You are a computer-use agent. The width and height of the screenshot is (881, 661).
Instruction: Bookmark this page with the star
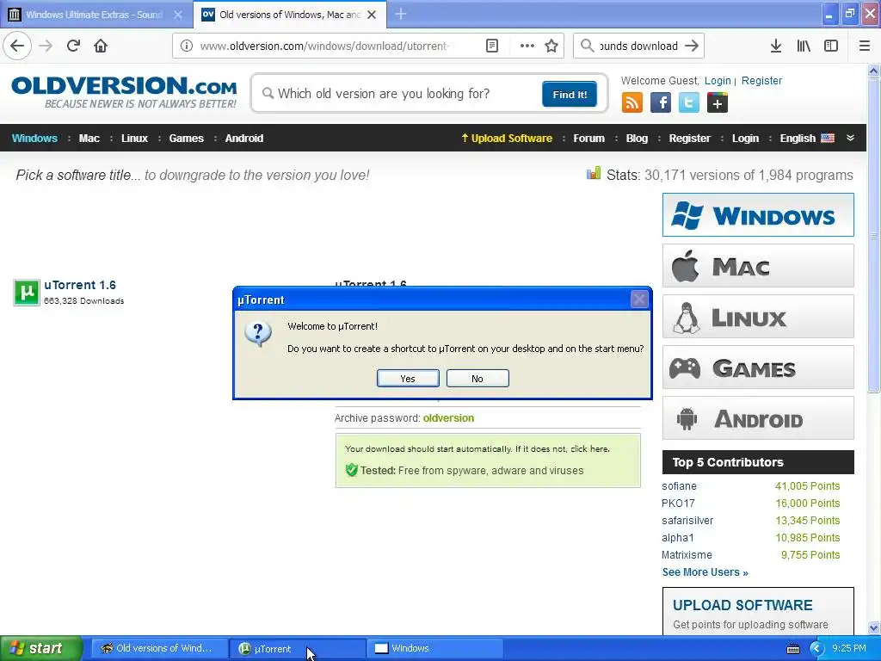551,46
